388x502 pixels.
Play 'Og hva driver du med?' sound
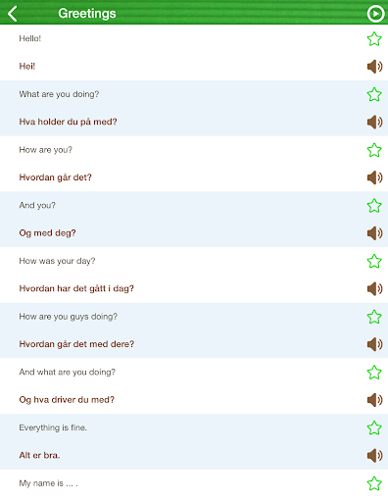click(x=374, y=400)
